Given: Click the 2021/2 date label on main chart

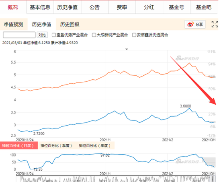Looking at the screenshot, I should pyautogui.click(x=168, y=140).
